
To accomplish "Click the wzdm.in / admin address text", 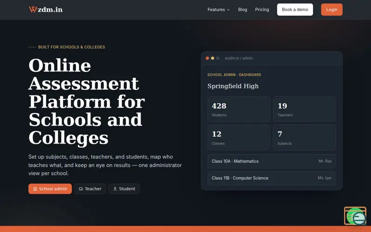I will pyautogui.click(x=239, y=58).
